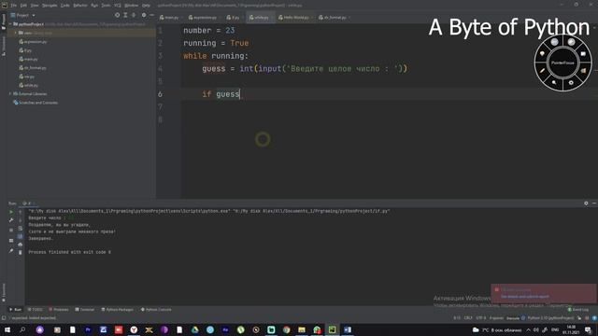Screen dimensions: 598x336
Task: Select str_format.py in project tree
Action: point(33,68)
